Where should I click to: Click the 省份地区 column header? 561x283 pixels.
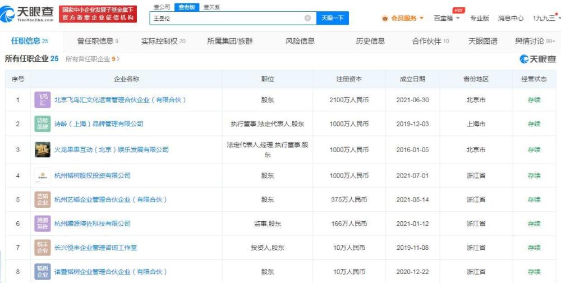pos(476,79)
